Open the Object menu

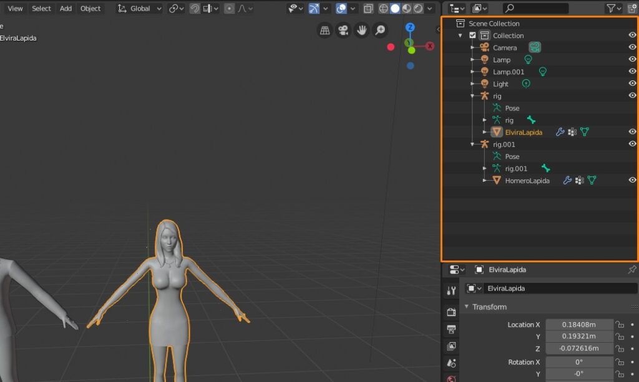point(90,8)
